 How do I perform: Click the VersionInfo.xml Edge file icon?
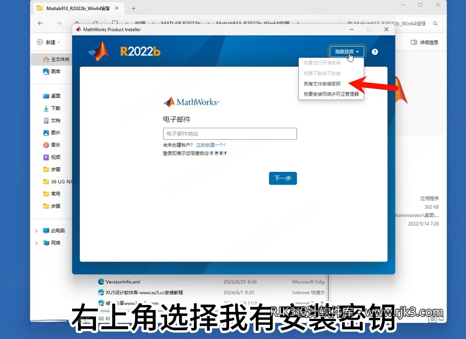pyautogui.click(x=101, y=282)
